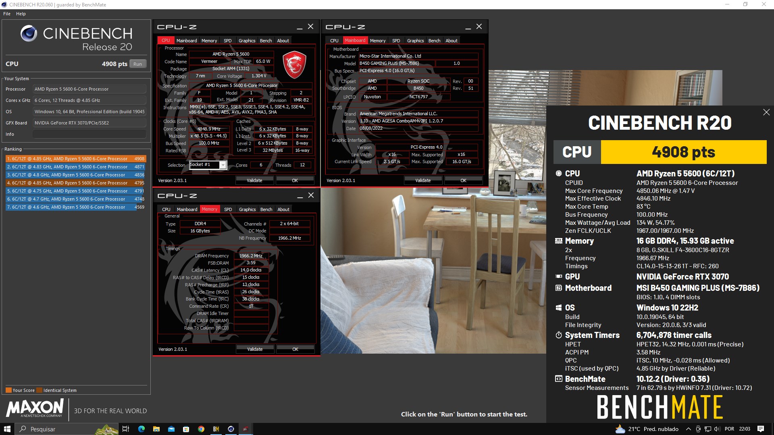Minimize the CPU-Z CPU window
This screenshot has height=435, width=774.
click(x=300, y=27)
